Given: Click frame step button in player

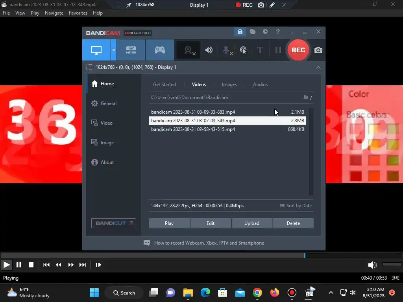Looking at the screenshot, I should [x=98, y=265].
